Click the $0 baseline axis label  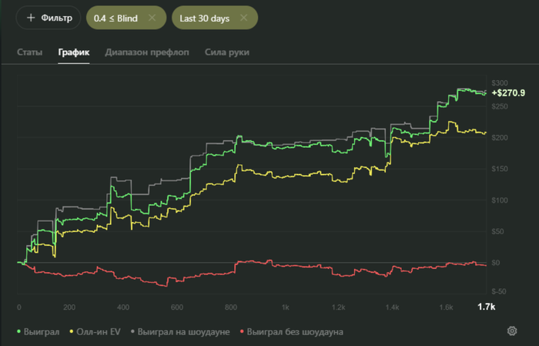pyautogui.click(x=495, y=263)
